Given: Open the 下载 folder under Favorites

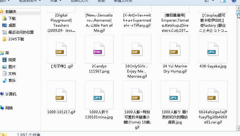Looking at the screenshot, I should tap(12, 19).
